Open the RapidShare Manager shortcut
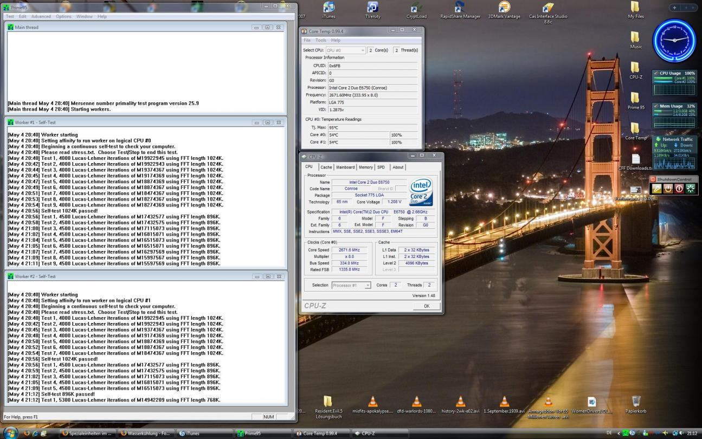This screenshot has width=702, height=439. tap(460, 8)
